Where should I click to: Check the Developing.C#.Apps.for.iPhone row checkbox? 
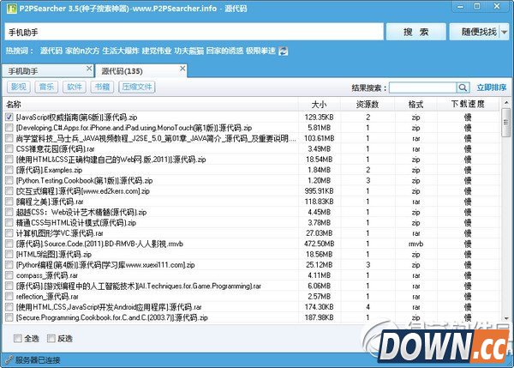pos(9,127)
